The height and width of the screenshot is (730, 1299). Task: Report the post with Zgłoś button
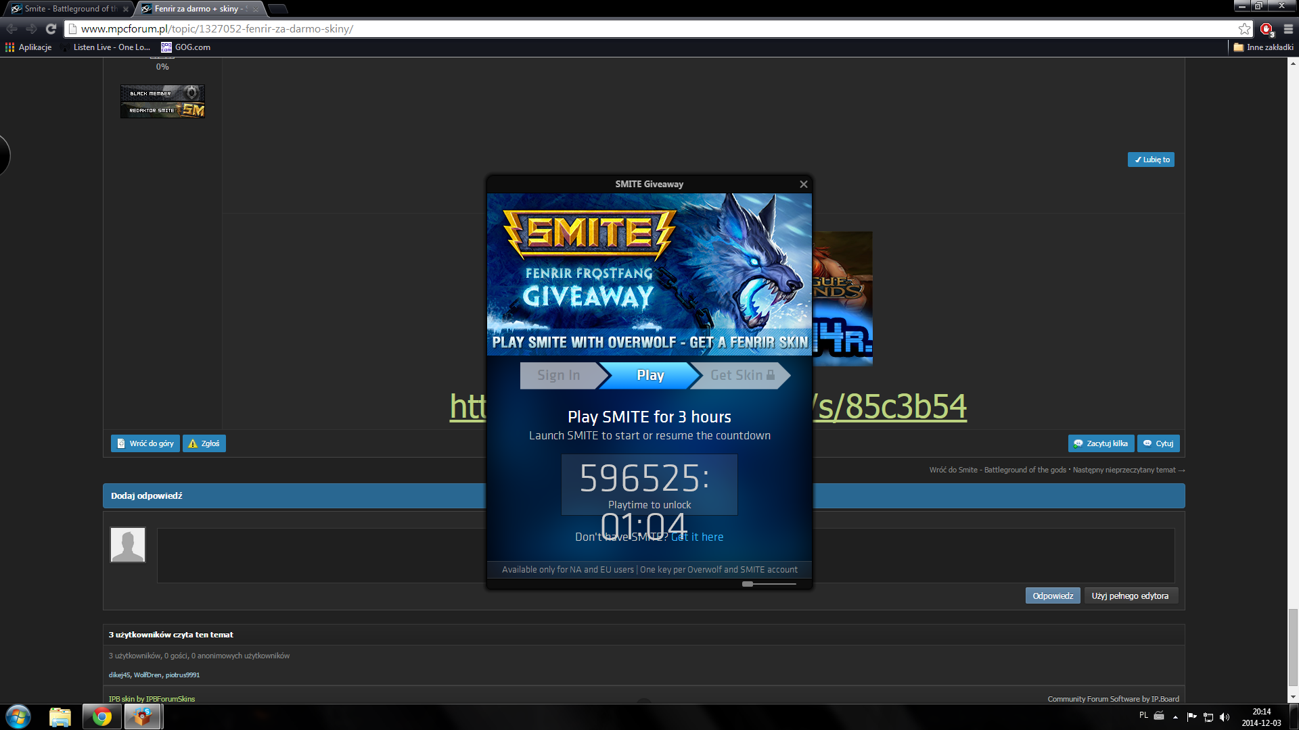[204, 444]
